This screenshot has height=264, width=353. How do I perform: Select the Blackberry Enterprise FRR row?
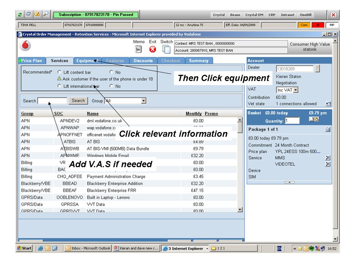tap(128, 190)
